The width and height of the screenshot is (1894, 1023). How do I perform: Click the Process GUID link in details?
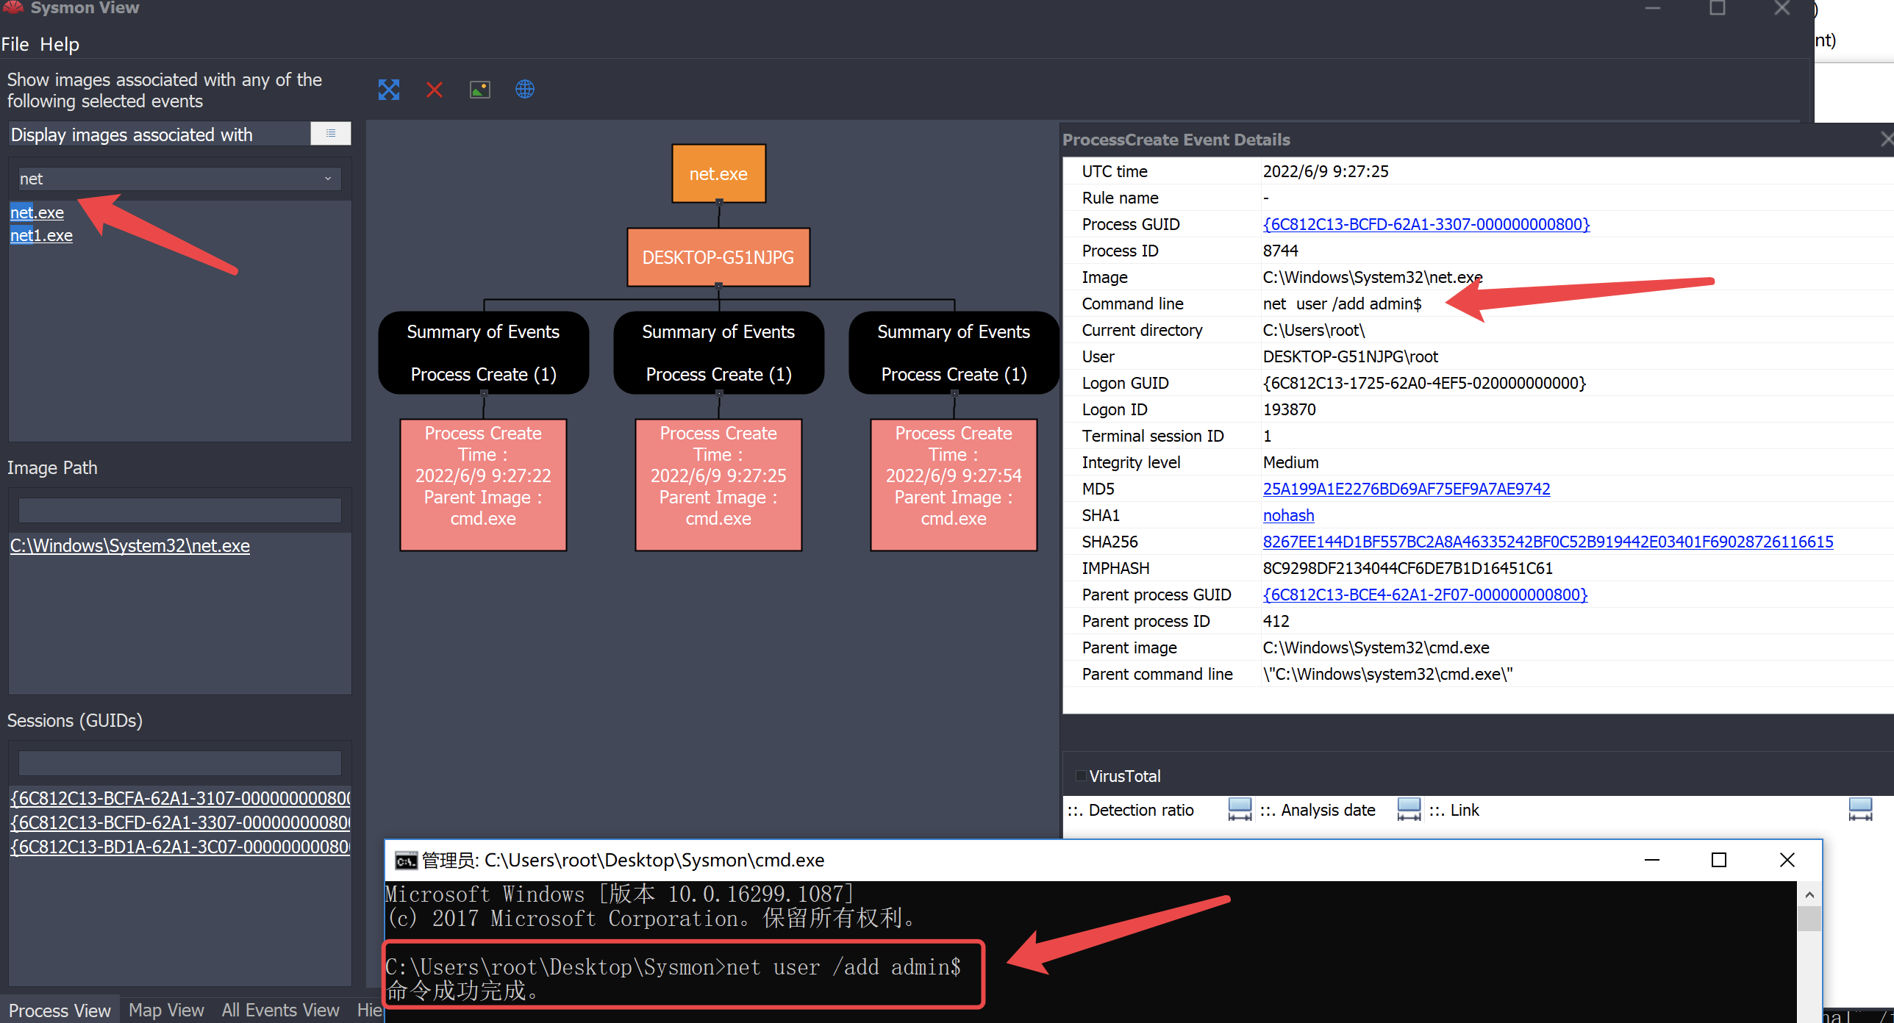1426,224
